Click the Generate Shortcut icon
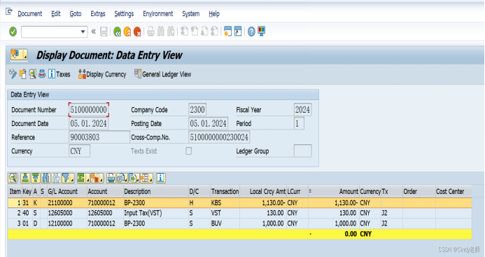 click(x=238, y=32)
